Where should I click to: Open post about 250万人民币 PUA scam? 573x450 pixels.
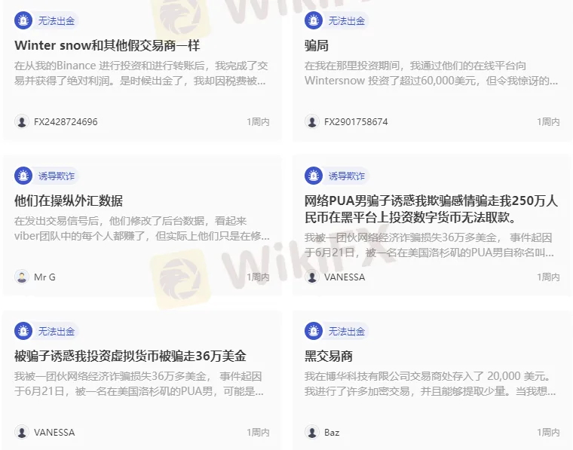[431, 209]
